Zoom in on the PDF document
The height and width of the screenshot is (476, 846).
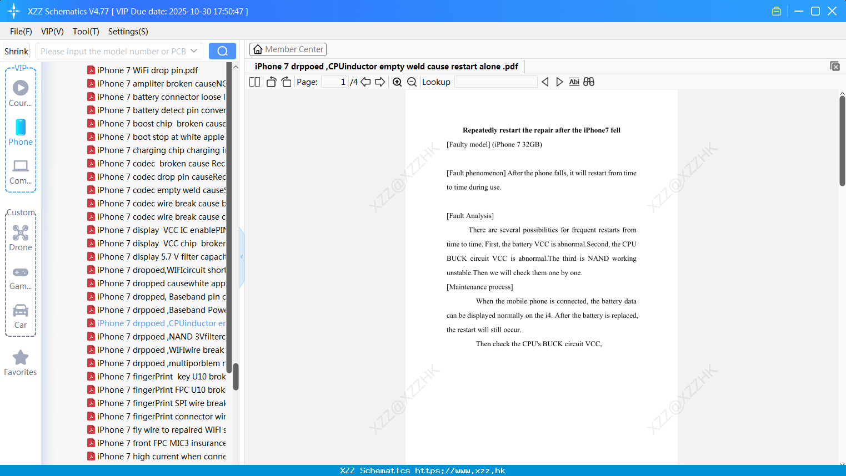[x=397, y=82]
